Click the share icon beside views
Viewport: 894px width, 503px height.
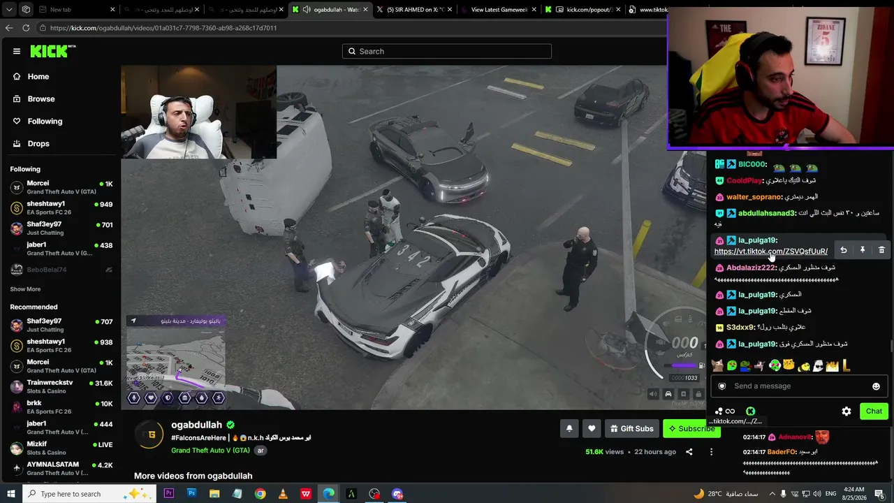(x=689, y=452)
